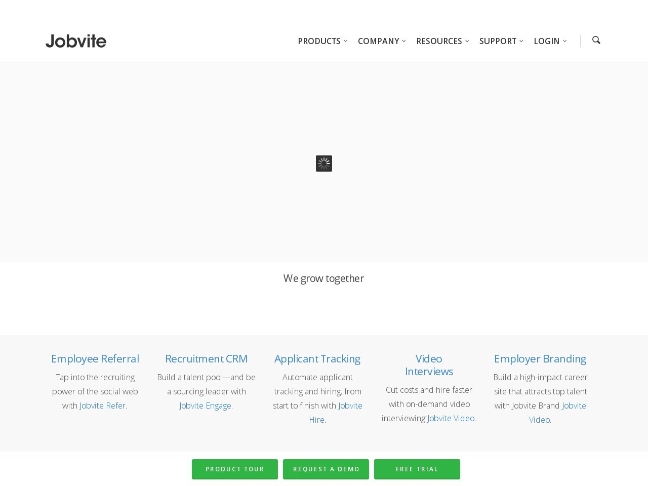This screenshot has width=648, height=486.
Task: Expand the chevron beside Products
Action: (346, 41)
